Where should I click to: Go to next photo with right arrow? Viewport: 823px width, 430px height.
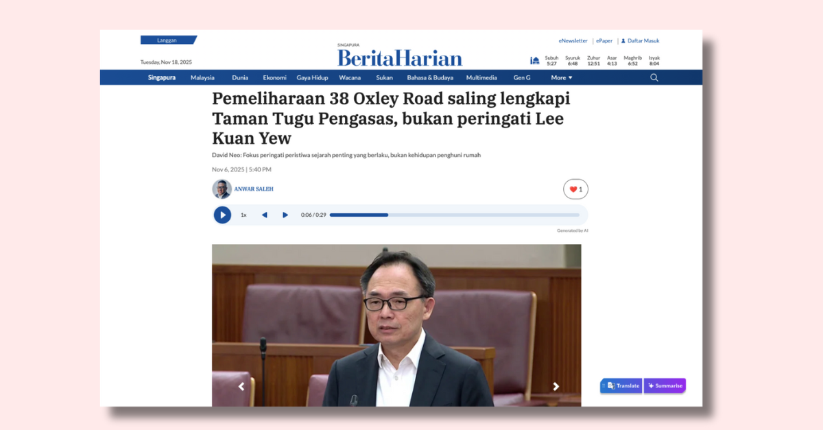point(556,387)
